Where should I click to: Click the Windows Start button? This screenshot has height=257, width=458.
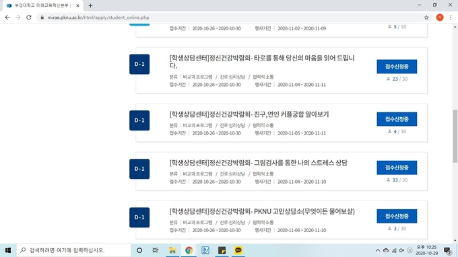[8, 250]
